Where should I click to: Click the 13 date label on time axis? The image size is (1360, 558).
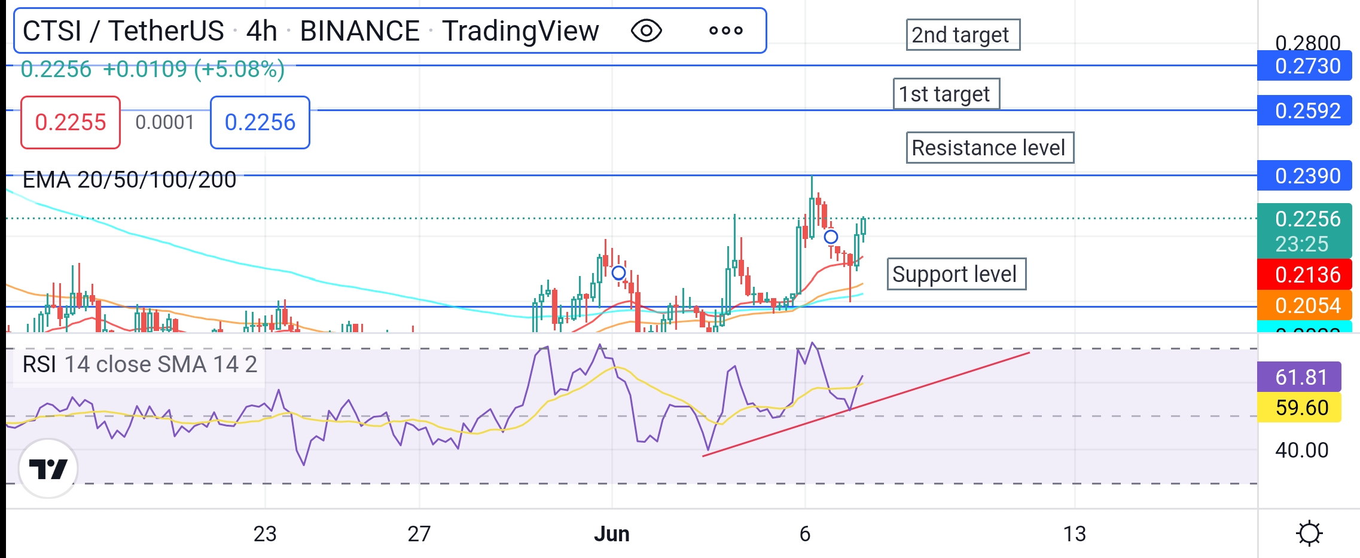point(1075,534)
